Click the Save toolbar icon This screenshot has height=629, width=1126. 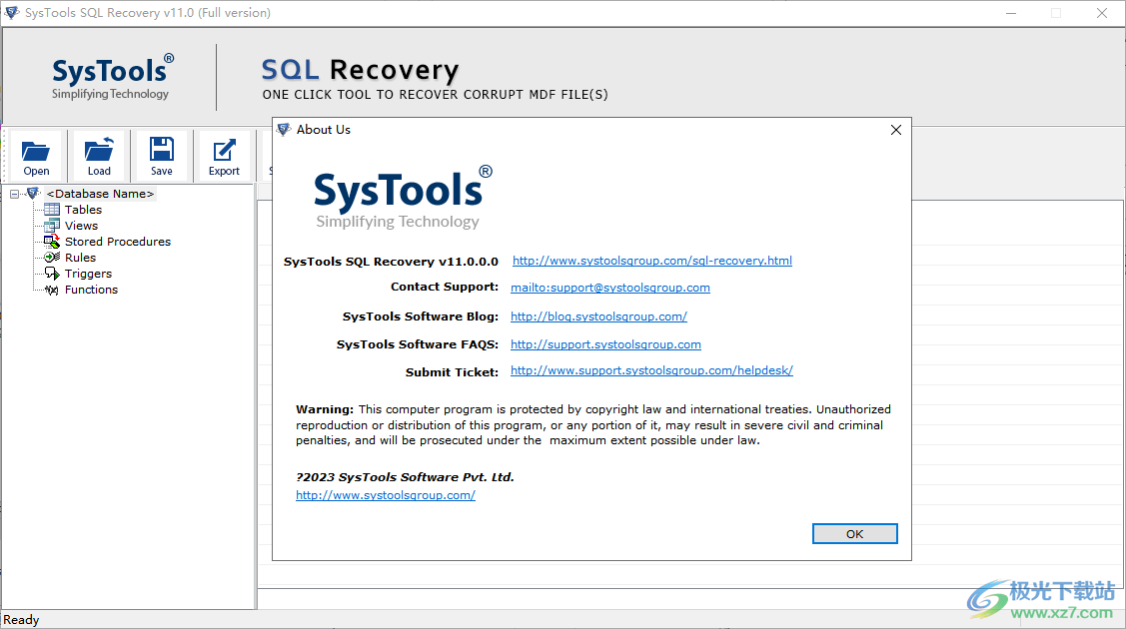click(162, 157)
